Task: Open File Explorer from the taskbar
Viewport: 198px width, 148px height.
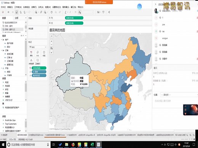Action: [x=67, y=145]
